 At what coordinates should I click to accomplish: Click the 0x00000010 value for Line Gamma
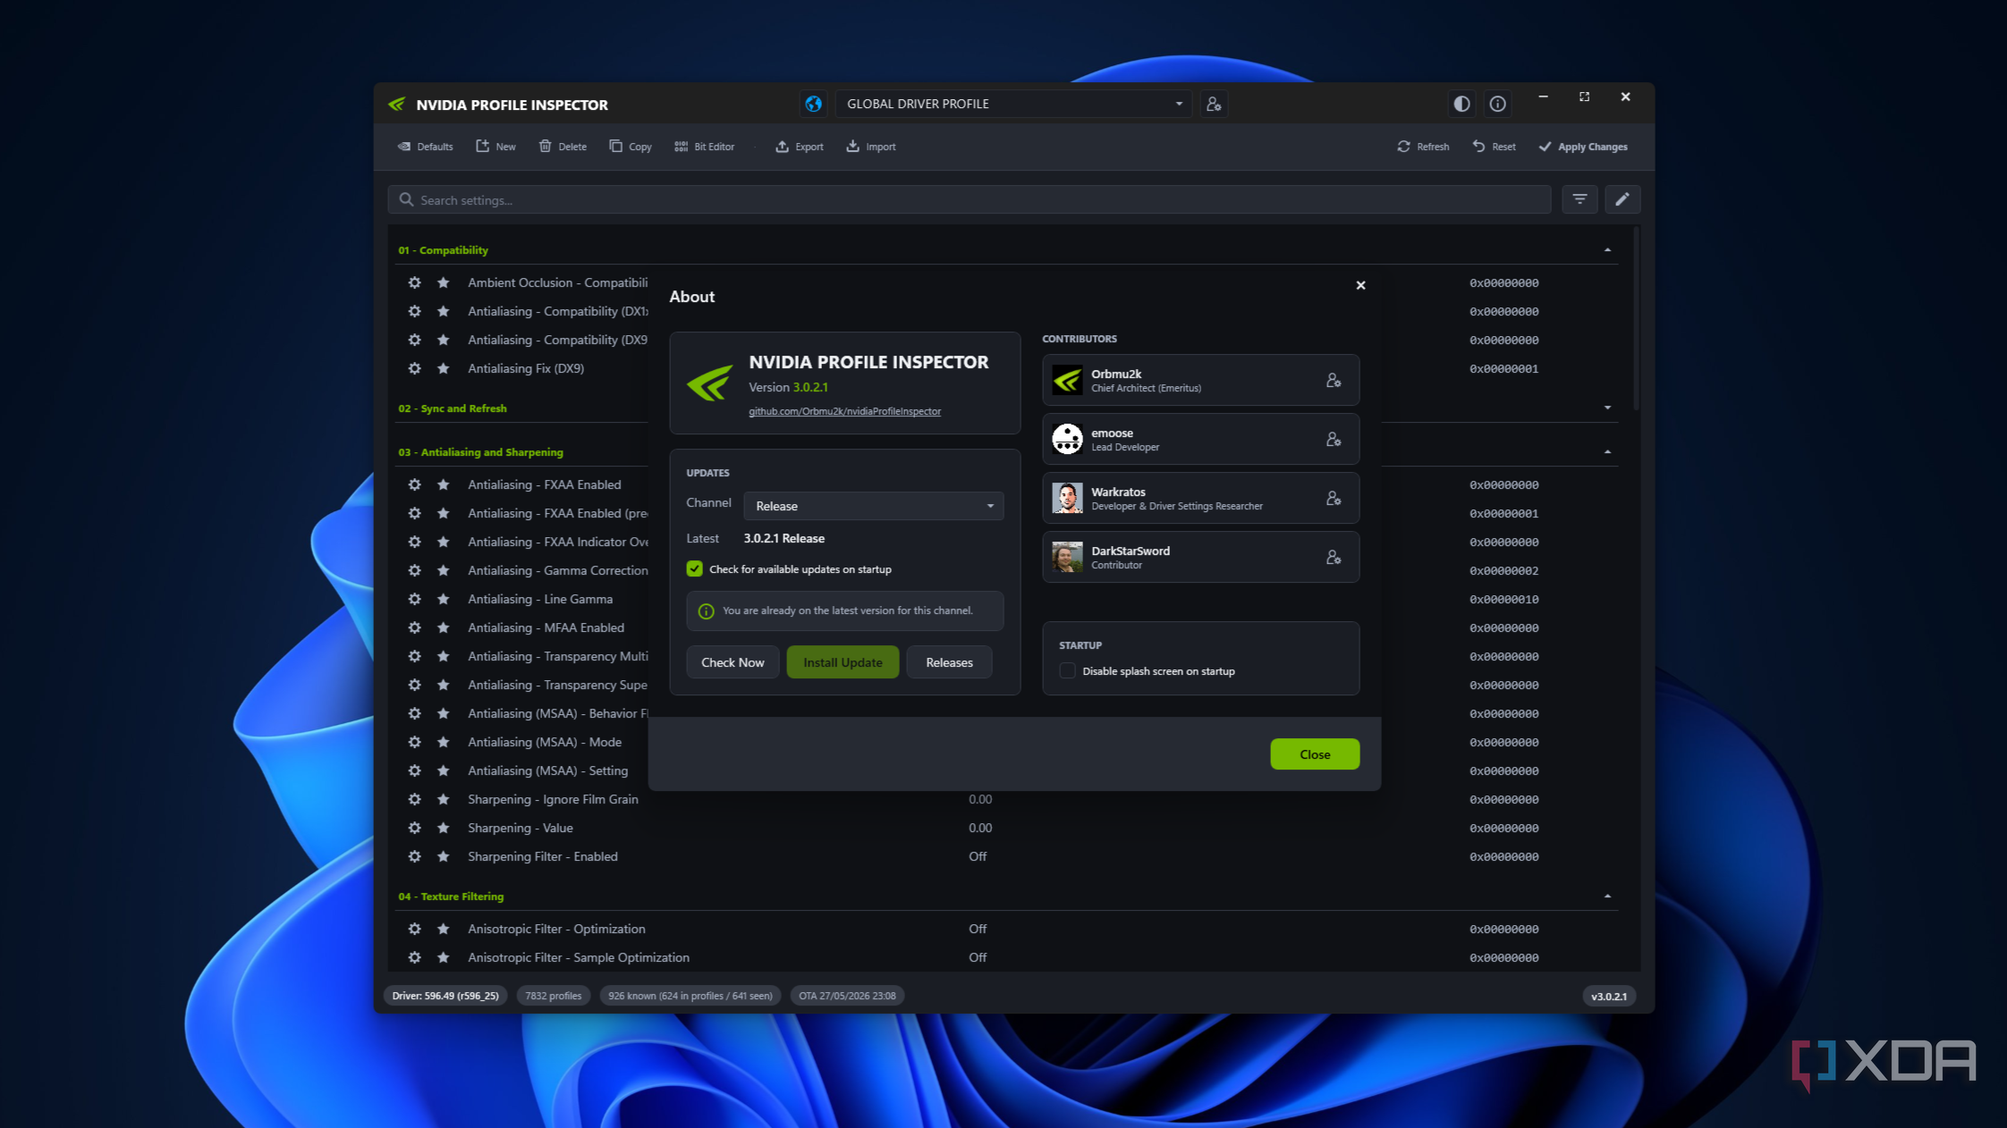1503,599
